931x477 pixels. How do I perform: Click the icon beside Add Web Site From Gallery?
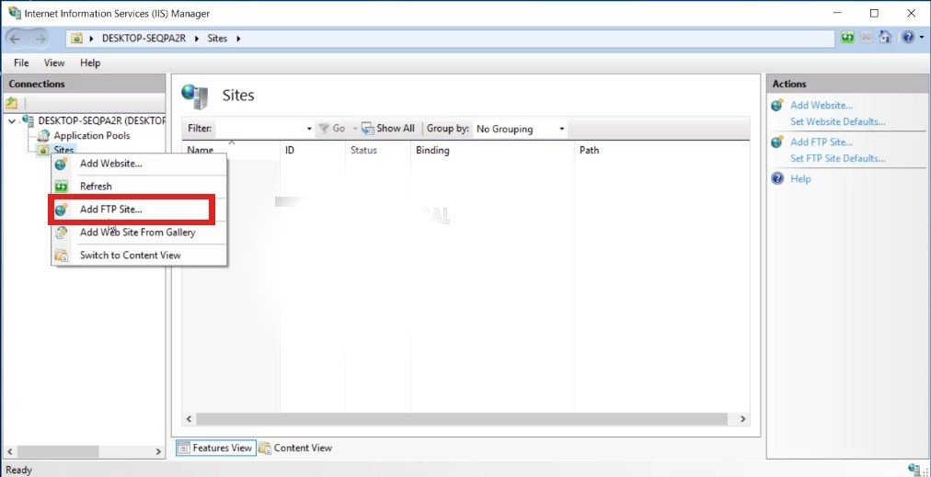coord(61,233)
